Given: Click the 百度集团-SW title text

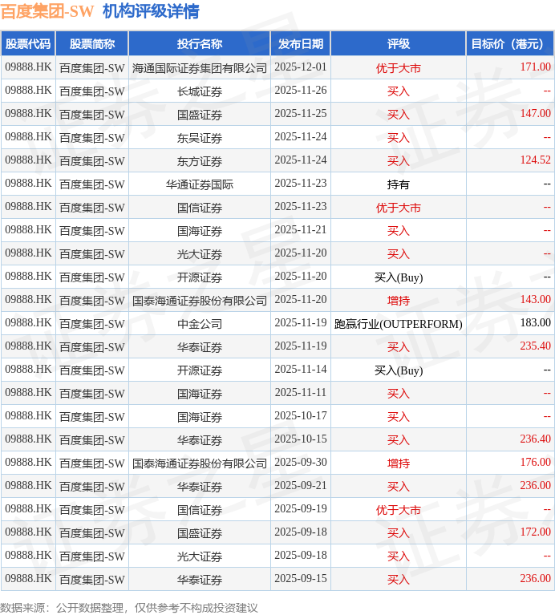Looking at the screenshot, I should 47,11.
